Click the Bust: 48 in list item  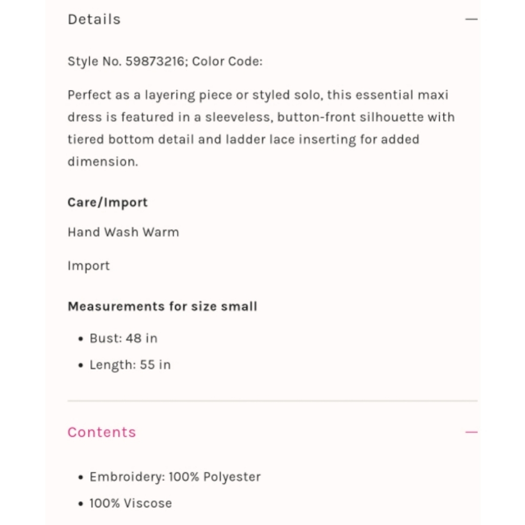[x=123, y=338]
